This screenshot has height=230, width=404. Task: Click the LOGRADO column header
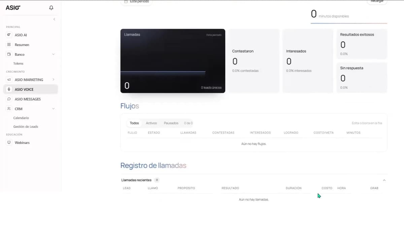click(291, 133)
